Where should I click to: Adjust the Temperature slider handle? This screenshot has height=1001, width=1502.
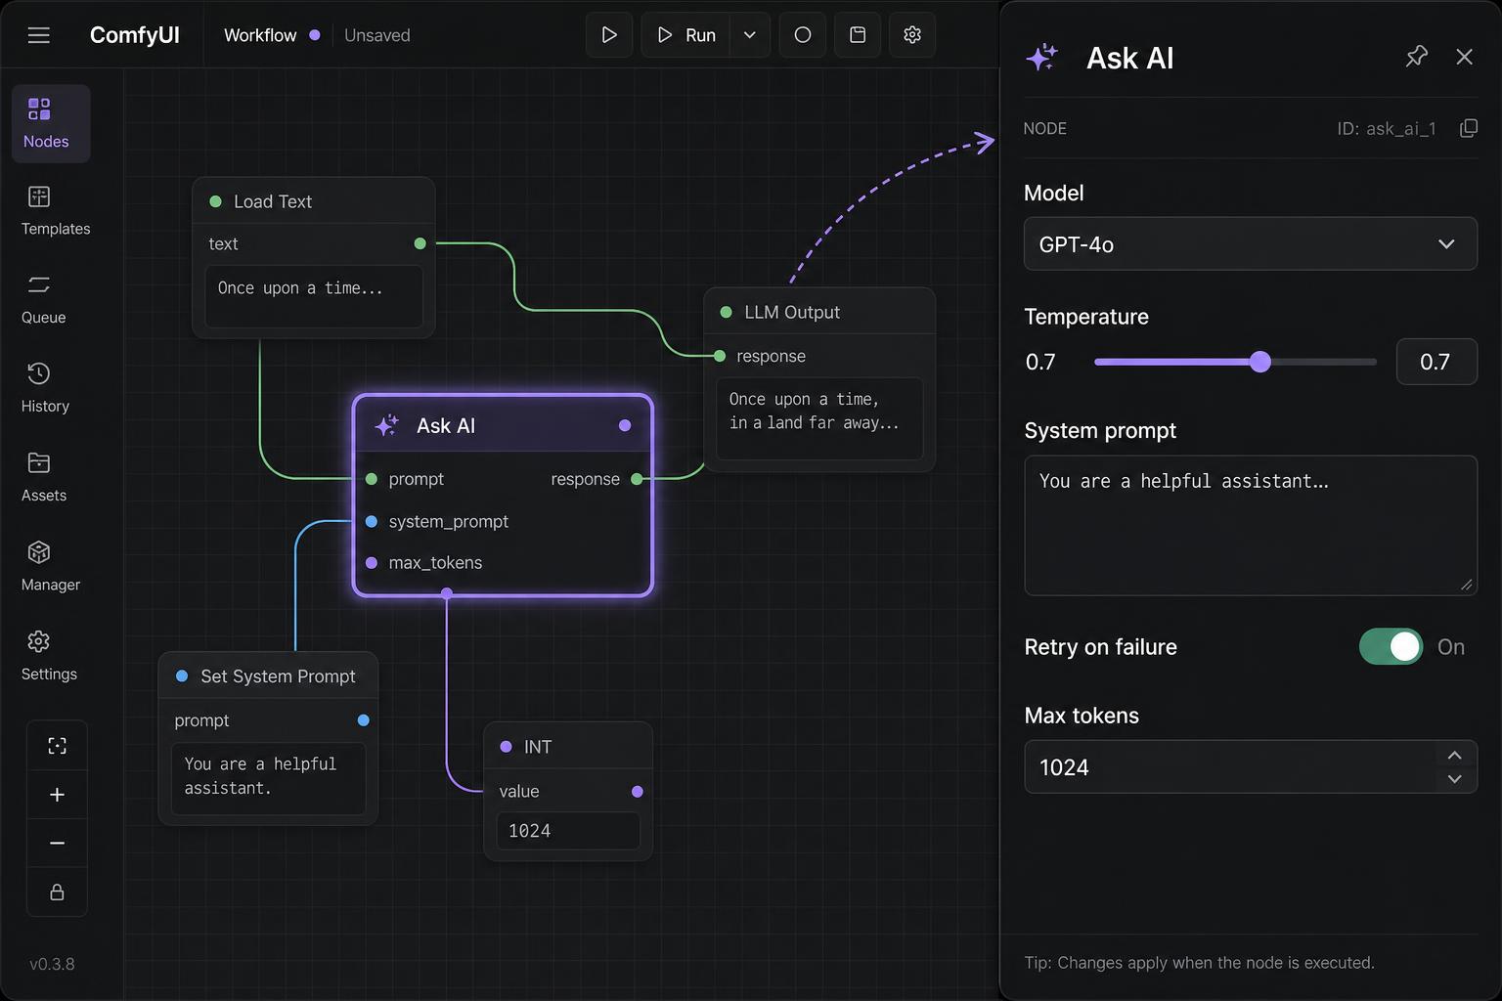(x=1260, y=362)
